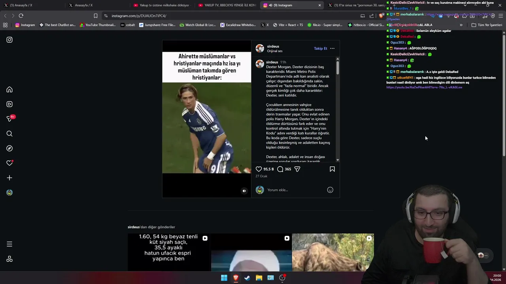
Task: Save post with bookmark icon
Action: click(332, 169)
